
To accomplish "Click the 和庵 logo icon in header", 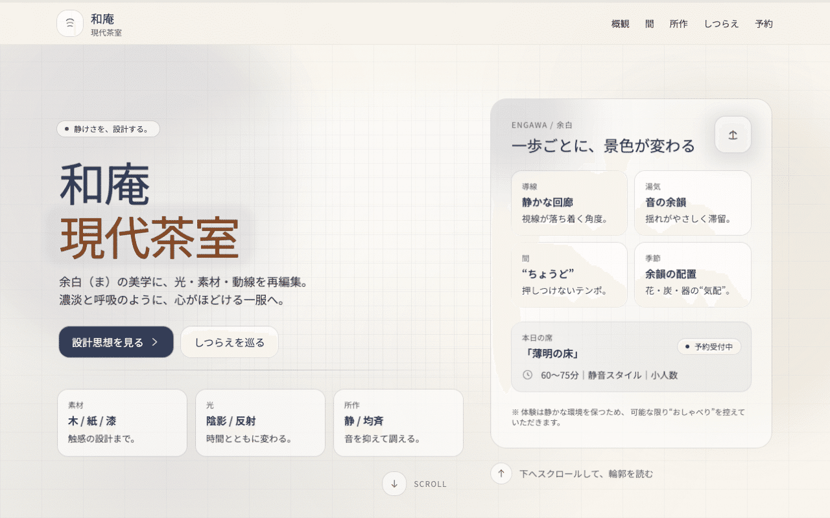I will (70, 23).
